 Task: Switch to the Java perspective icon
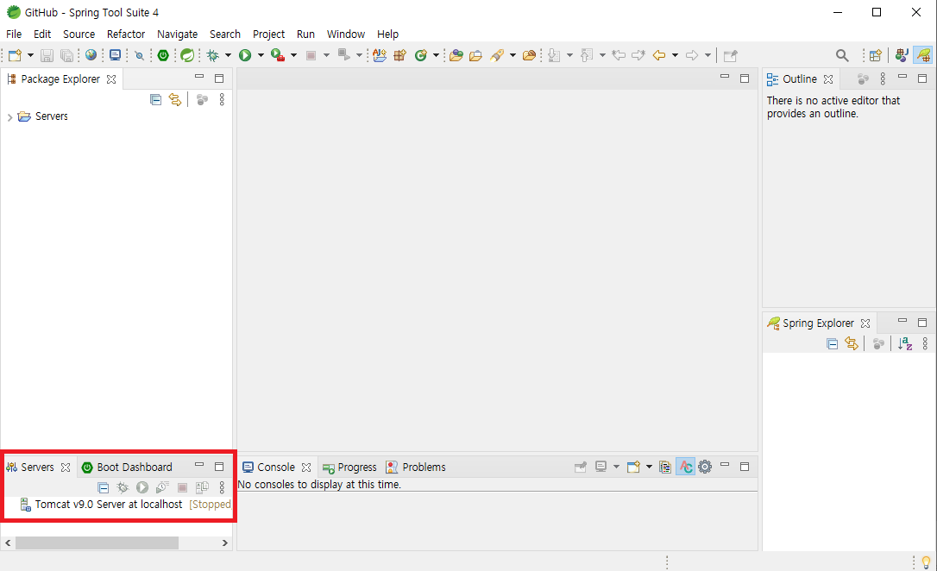coord(902,55)
